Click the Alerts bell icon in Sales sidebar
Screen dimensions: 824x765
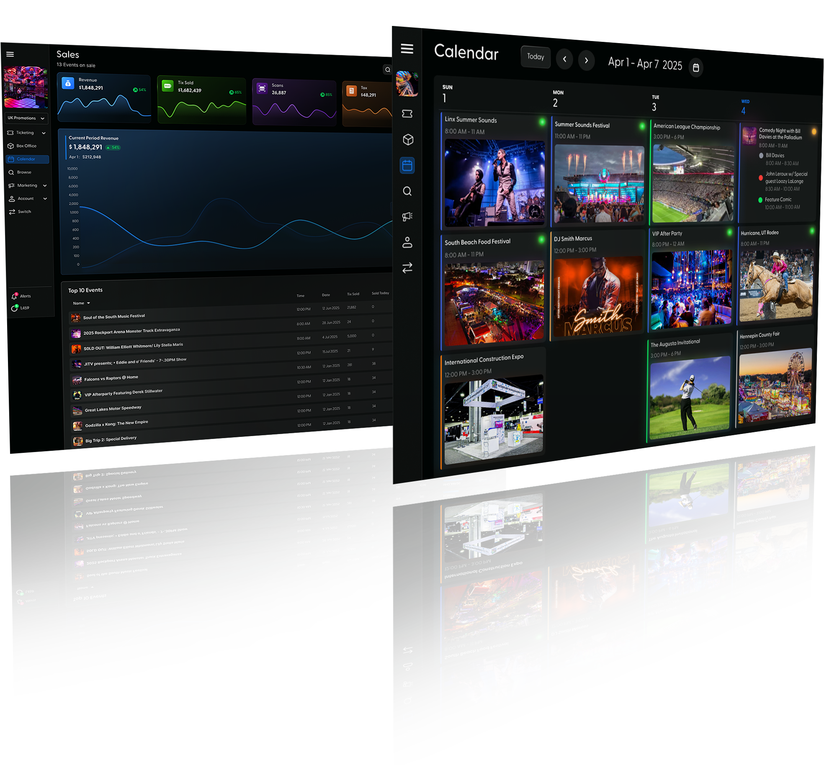coord(14,296)
